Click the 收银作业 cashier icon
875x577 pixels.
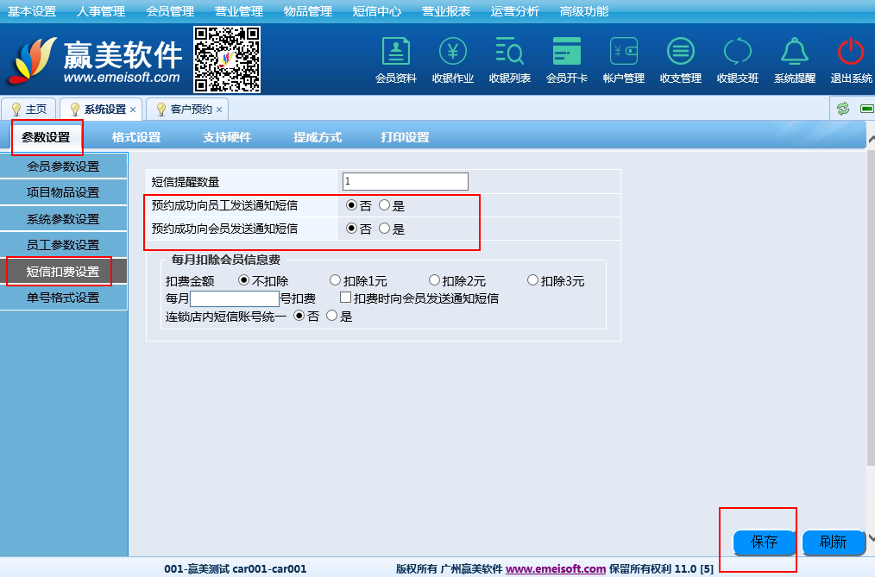(x=452, y=53)
